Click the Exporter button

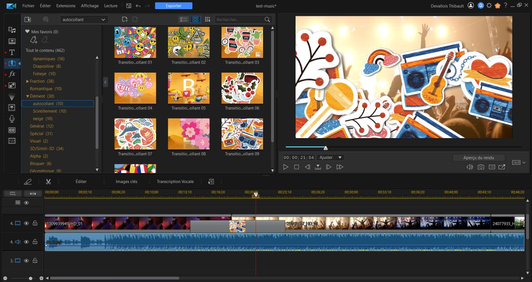[174, 6]
